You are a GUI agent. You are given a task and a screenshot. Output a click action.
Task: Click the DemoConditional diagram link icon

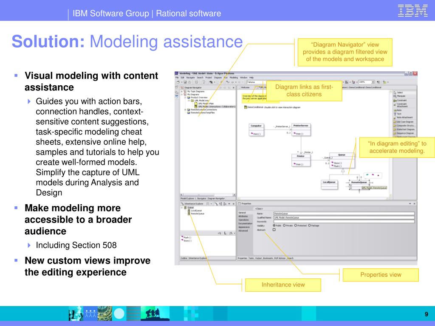click(246, 107)
